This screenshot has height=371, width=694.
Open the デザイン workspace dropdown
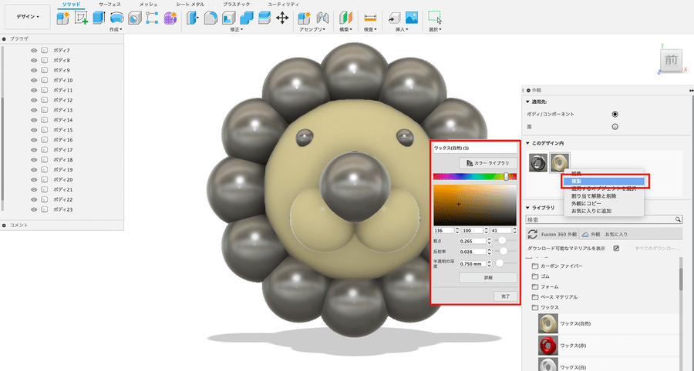click(29, 15)
